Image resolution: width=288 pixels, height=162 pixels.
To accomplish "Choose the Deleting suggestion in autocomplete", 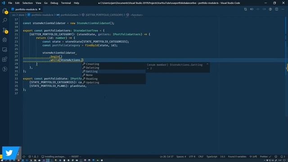I will pos(114,67).
